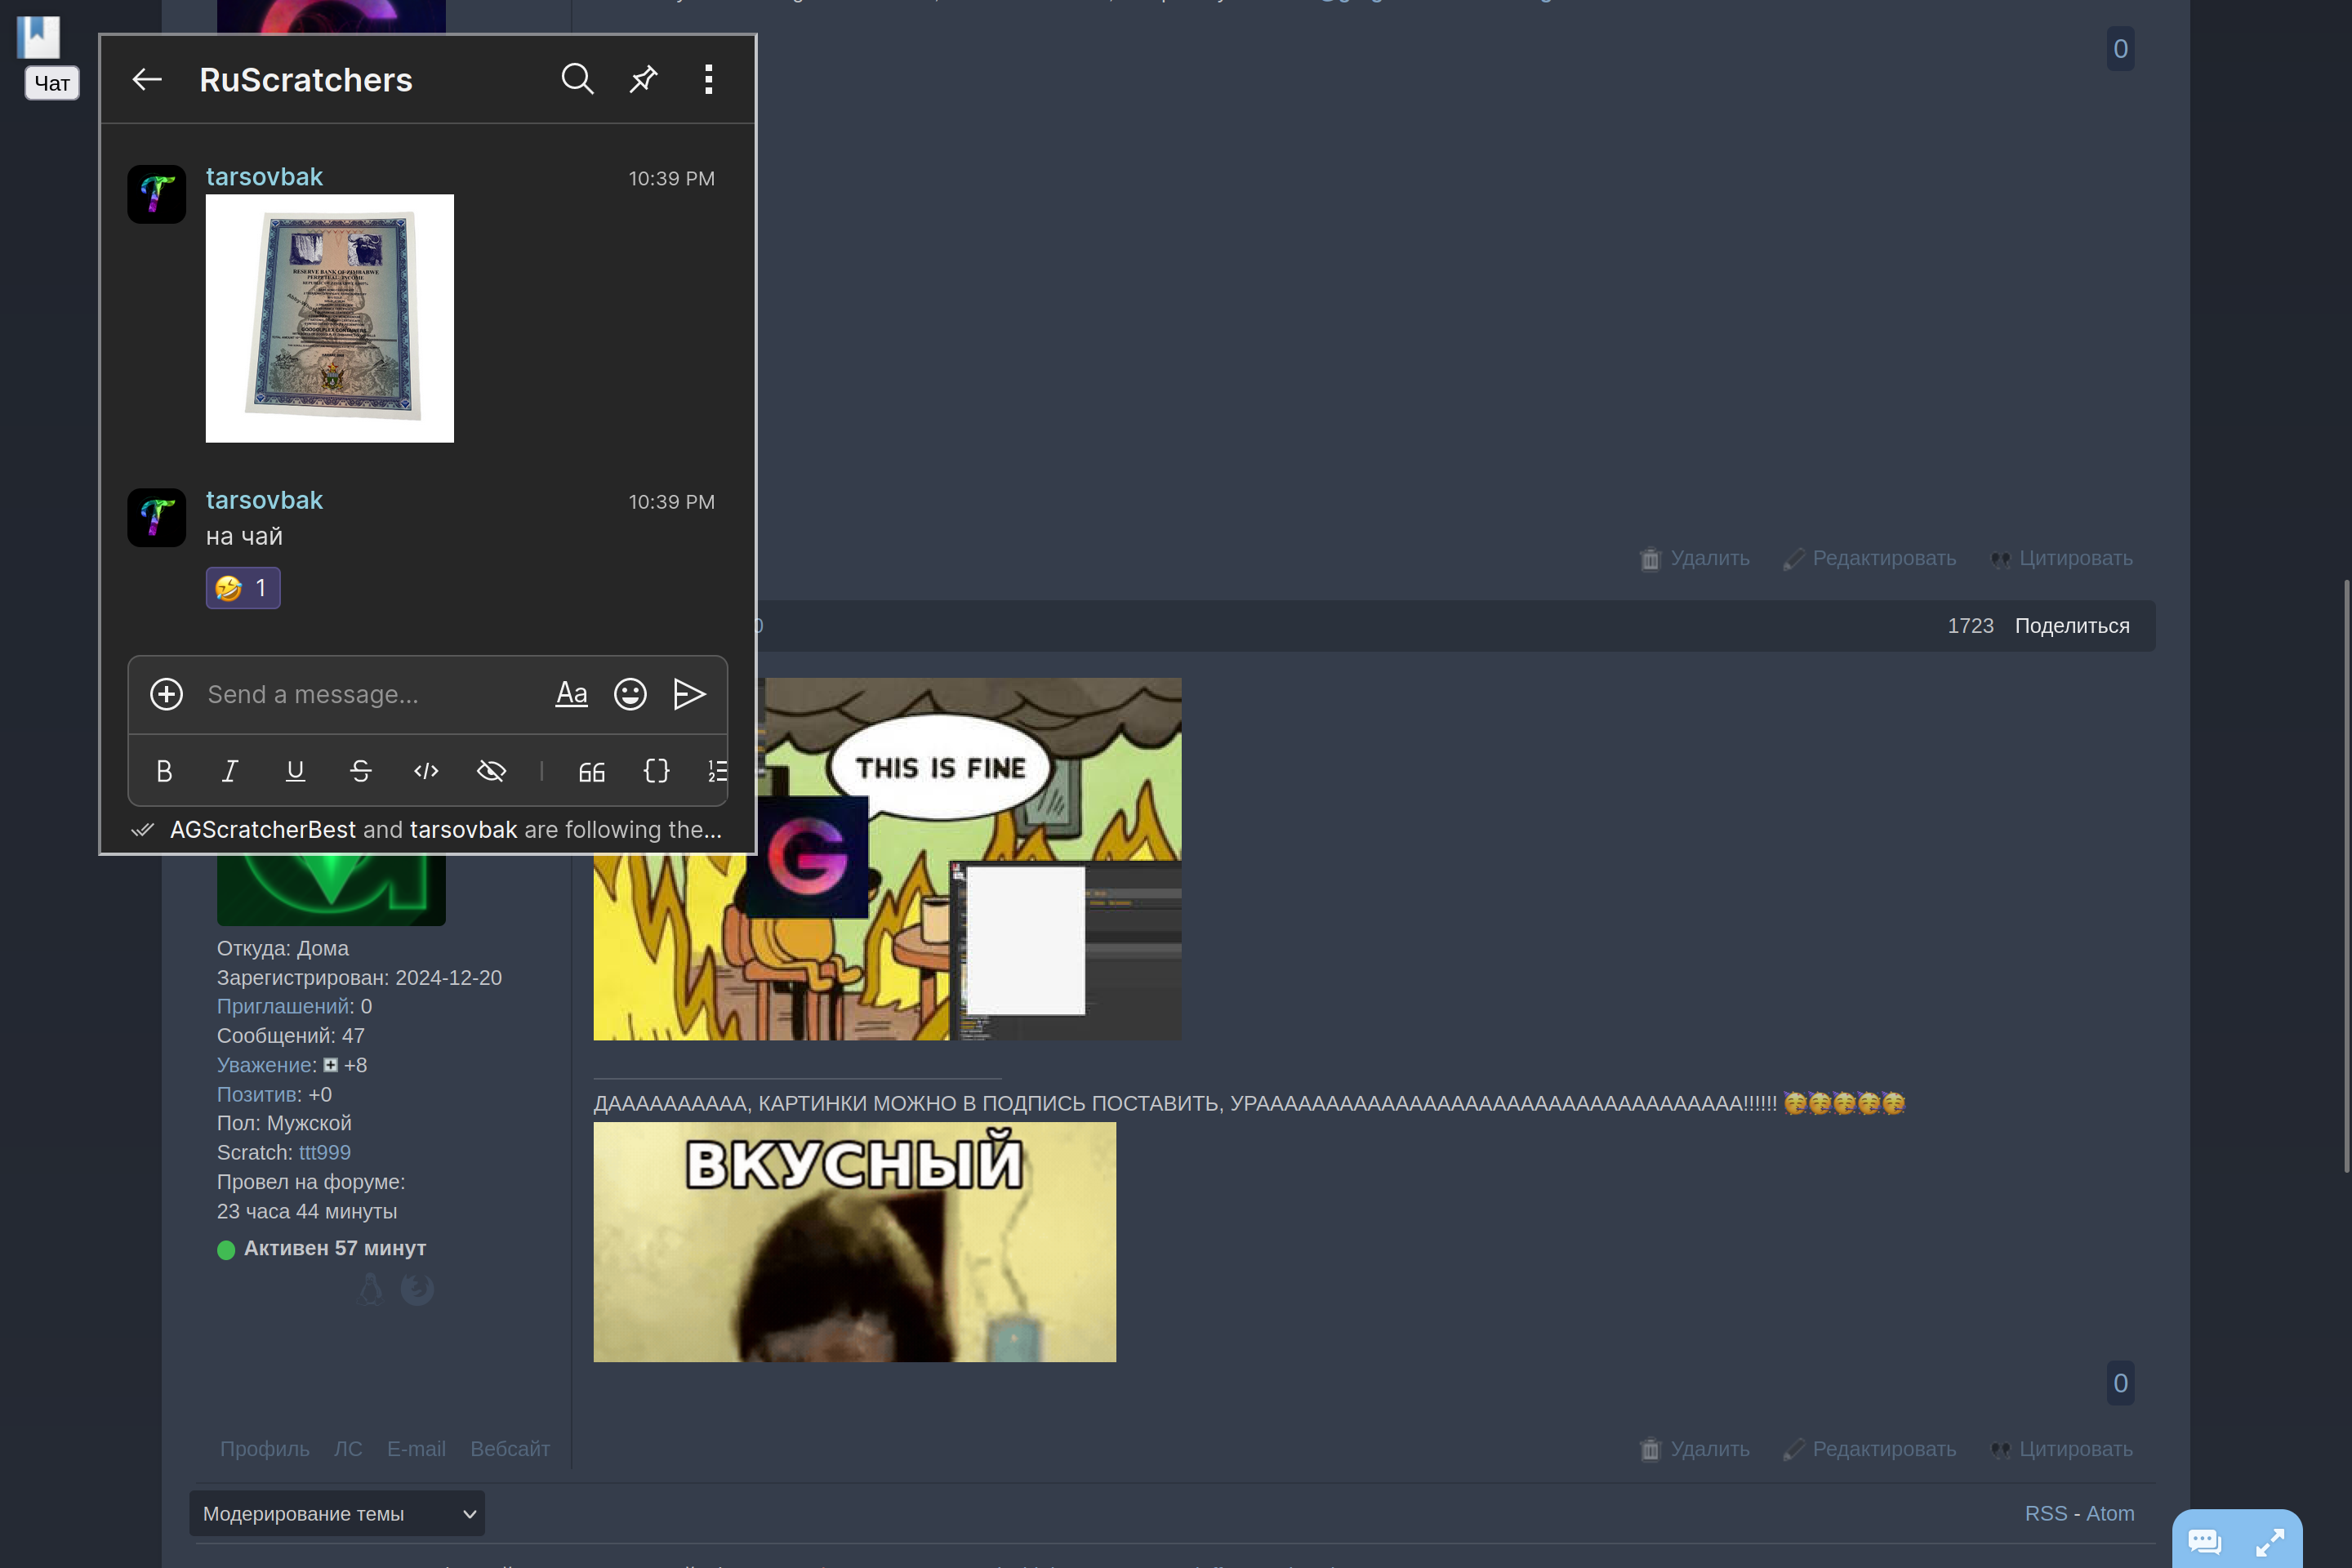Click Поделиться on post 1723

(x=2071, y=626)
